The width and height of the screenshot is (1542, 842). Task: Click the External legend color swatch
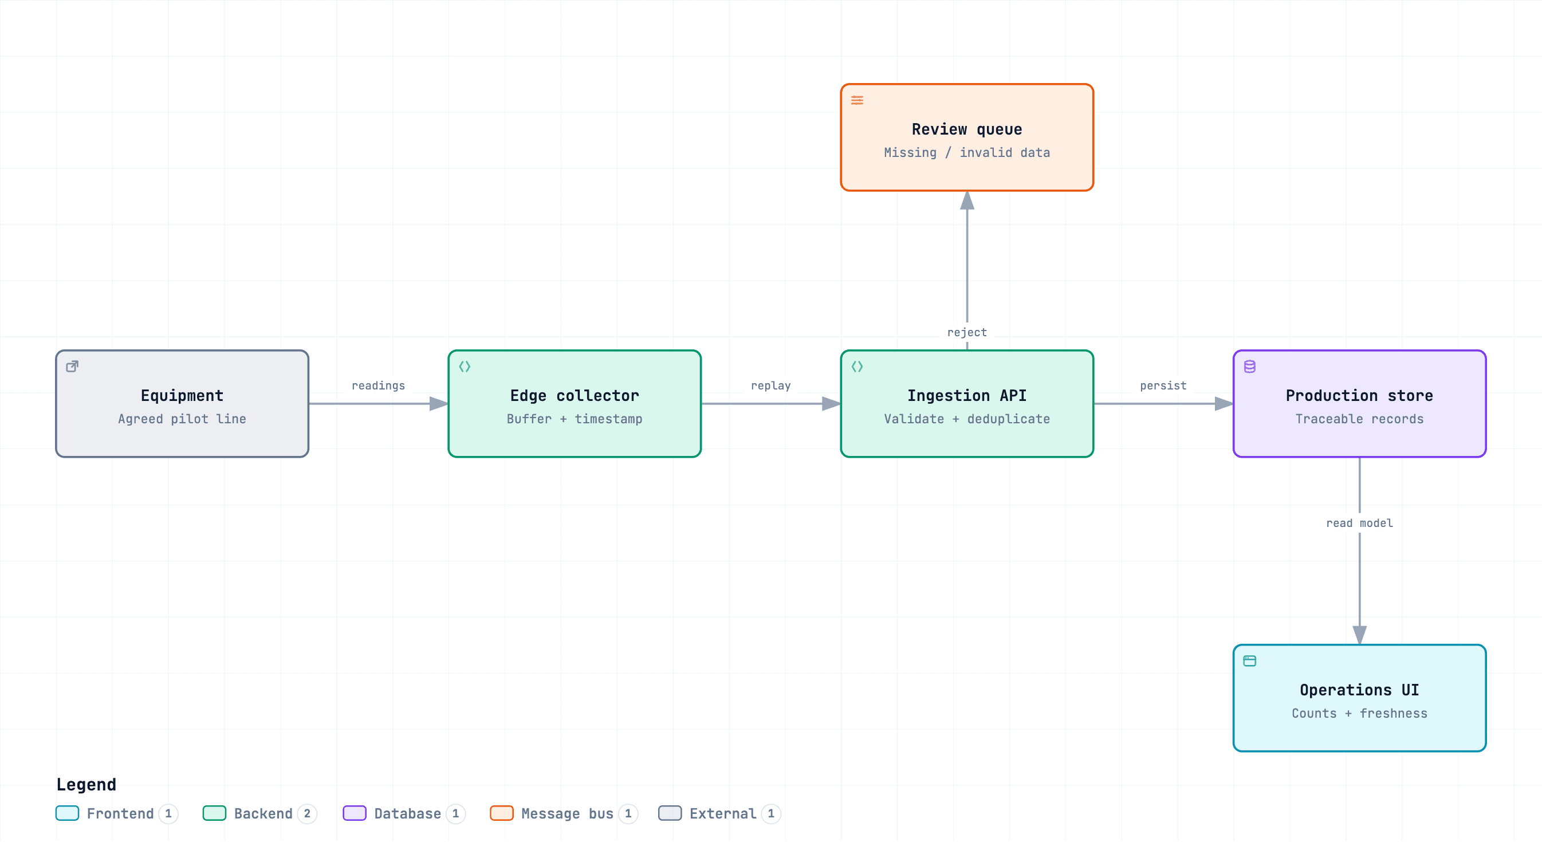pyautogui.click(x=670, y=813)
